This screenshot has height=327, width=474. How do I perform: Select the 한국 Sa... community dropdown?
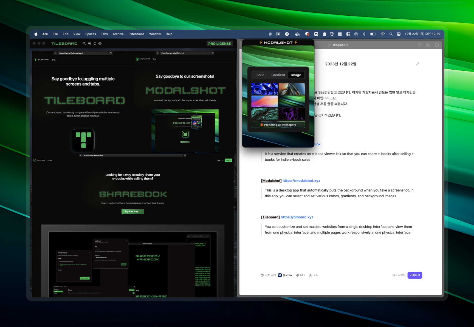pos(286,275)
